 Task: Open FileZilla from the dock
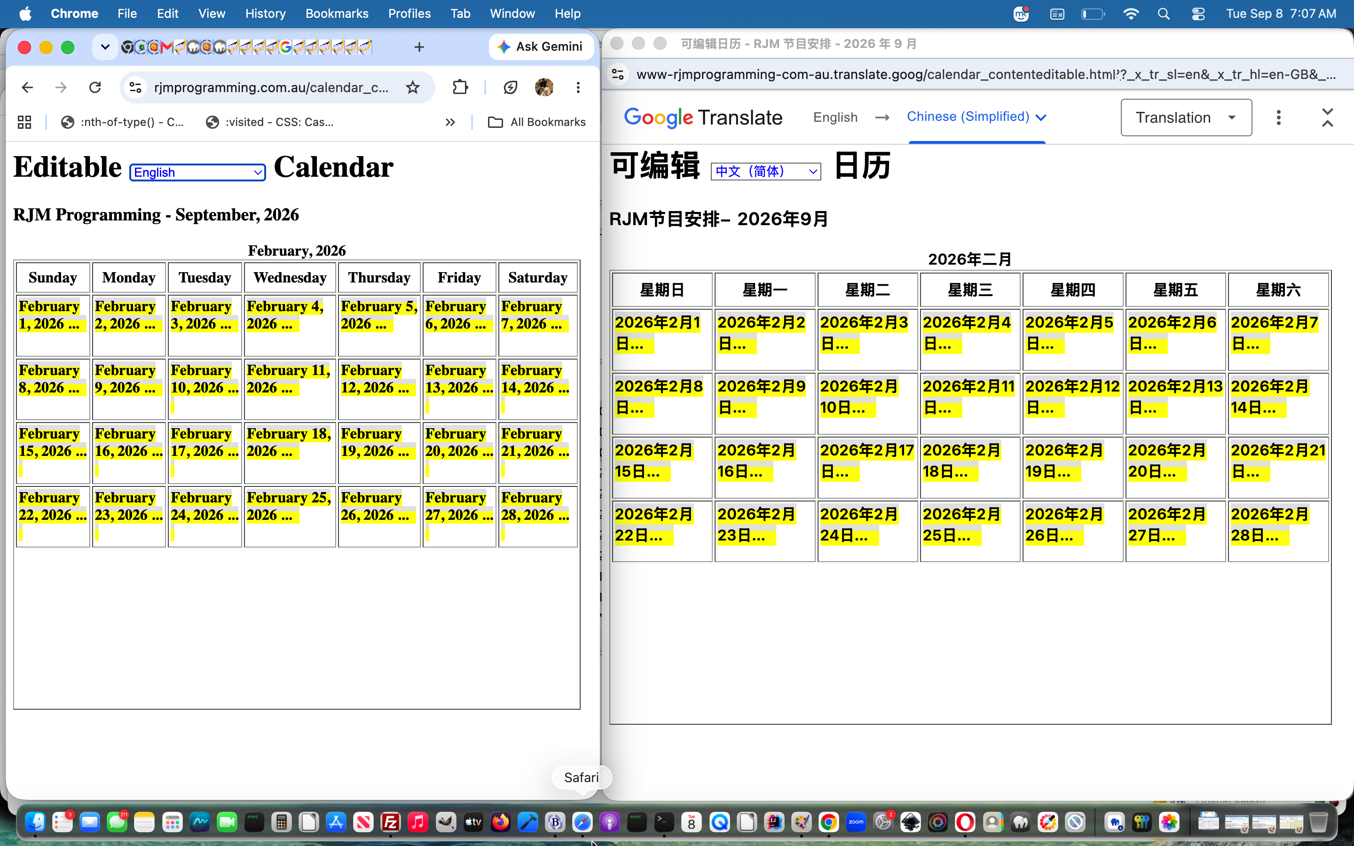point(391,822)
